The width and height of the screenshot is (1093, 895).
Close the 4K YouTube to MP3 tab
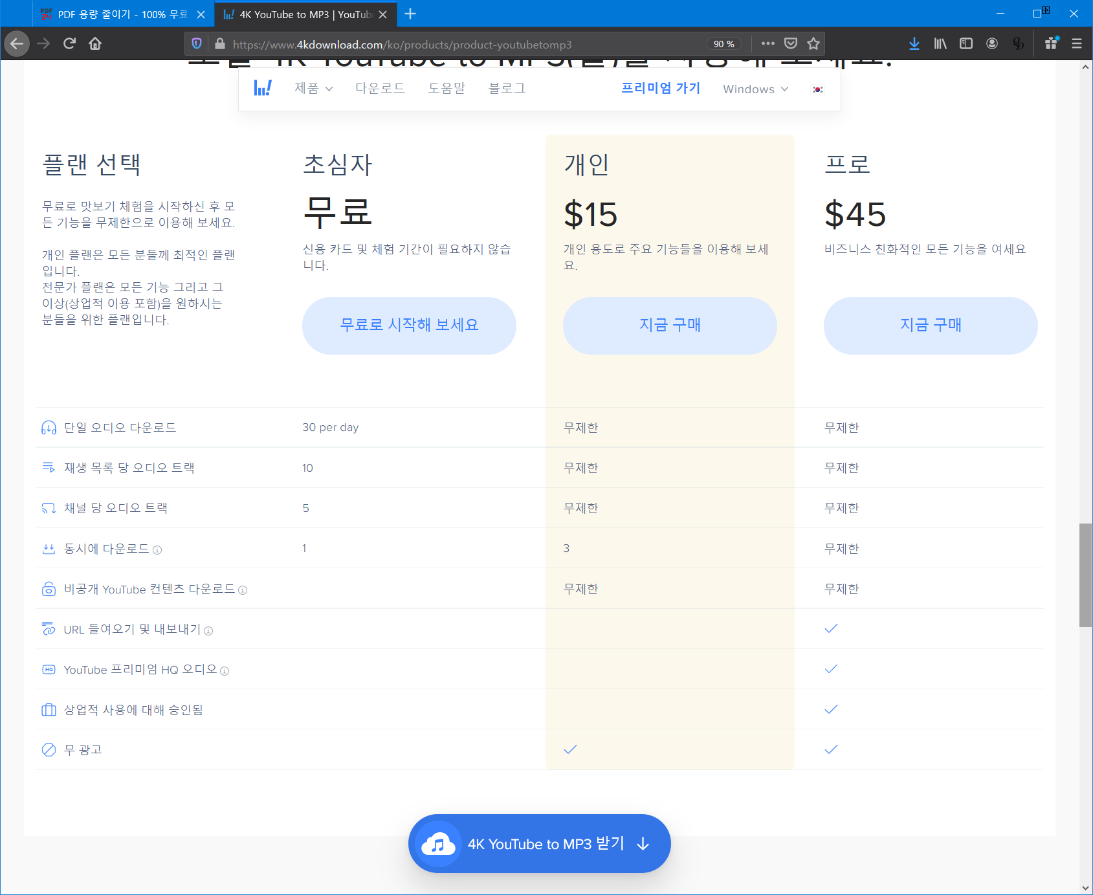383,14
